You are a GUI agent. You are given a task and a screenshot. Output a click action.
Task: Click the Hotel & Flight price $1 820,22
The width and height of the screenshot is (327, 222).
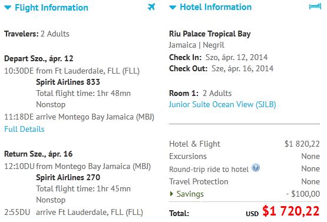[302, 144]
